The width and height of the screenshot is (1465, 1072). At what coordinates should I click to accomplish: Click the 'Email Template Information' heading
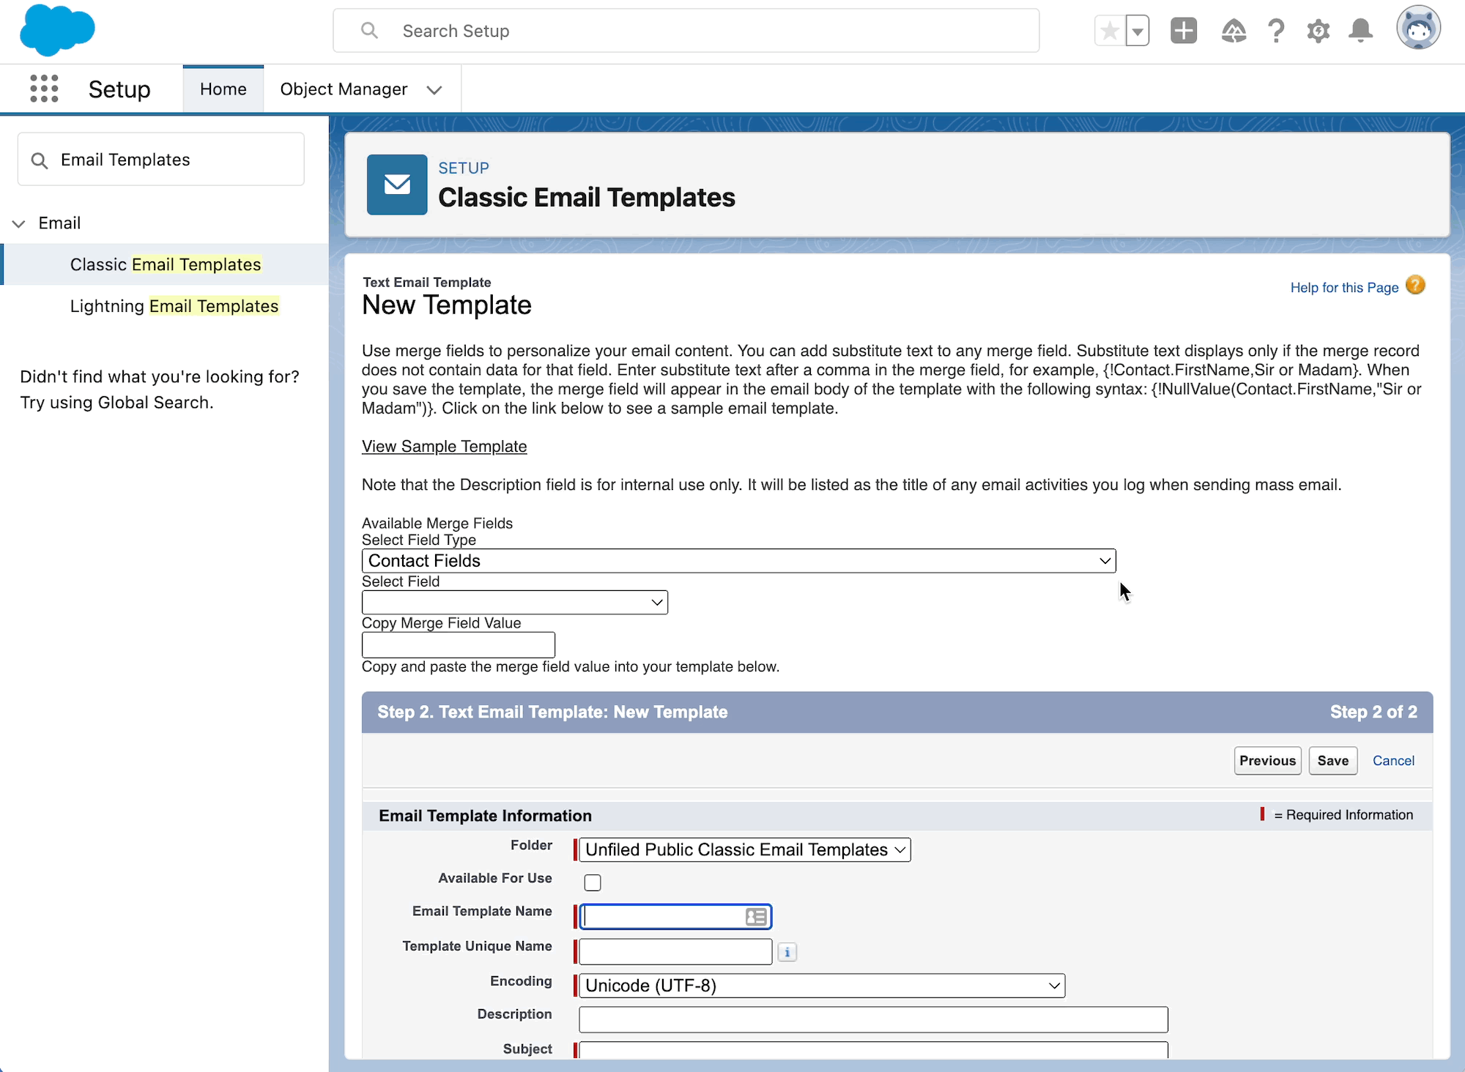click(485, 816)
